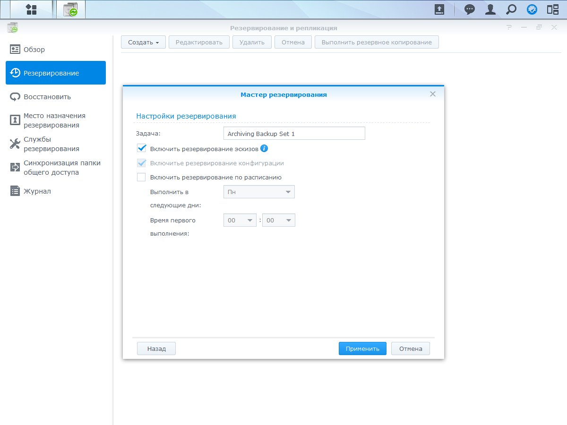This screenshot has height=425, width=567.
Task: Open the DSM main menu icon
Action: click(31, 9)
